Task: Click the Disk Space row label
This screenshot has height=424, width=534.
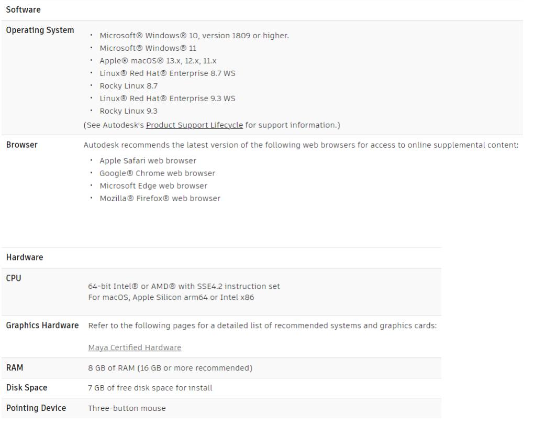Action: (x=27, y=388)
